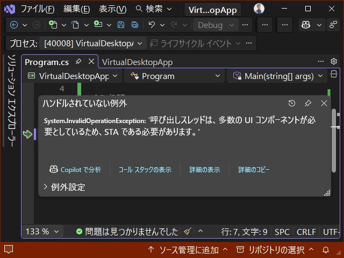Viewport: 344px width, 258px height.
Task: Expand the error navigation caret in status bar
Action: (200, 231)
